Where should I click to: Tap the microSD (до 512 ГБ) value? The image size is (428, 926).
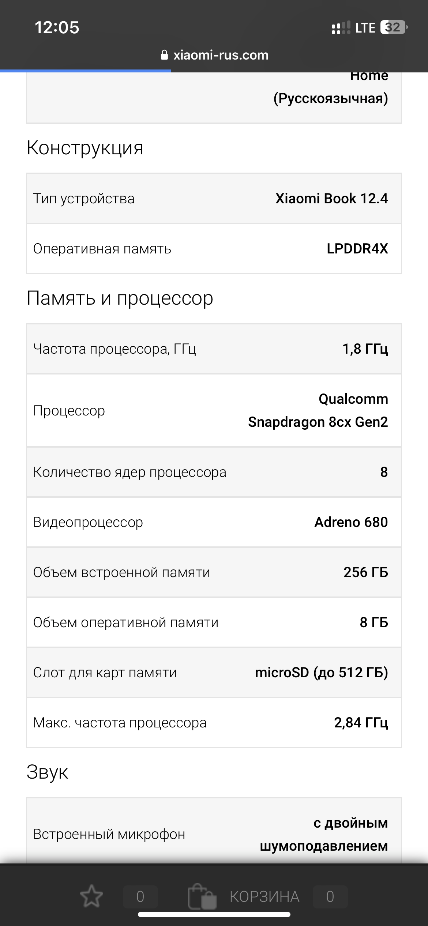point(321,672)
